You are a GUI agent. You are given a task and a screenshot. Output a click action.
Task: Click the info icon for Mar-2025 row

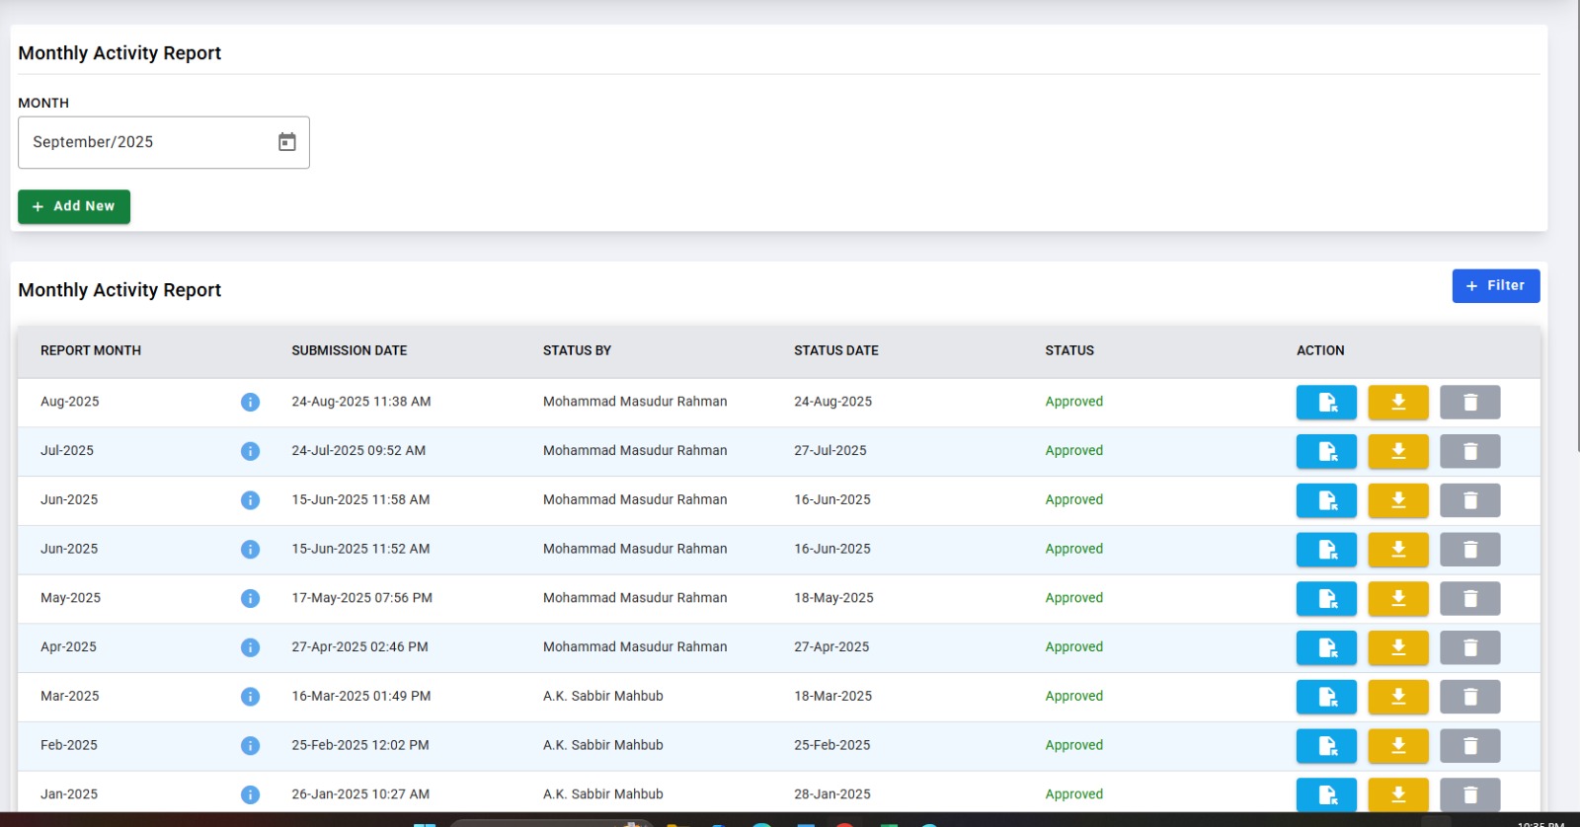point(250,697)
